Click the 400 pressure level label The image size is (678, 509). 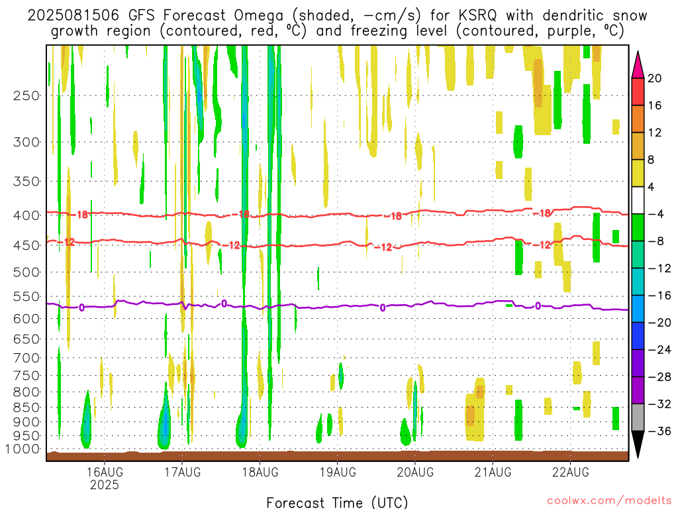[x=26, y=215]
